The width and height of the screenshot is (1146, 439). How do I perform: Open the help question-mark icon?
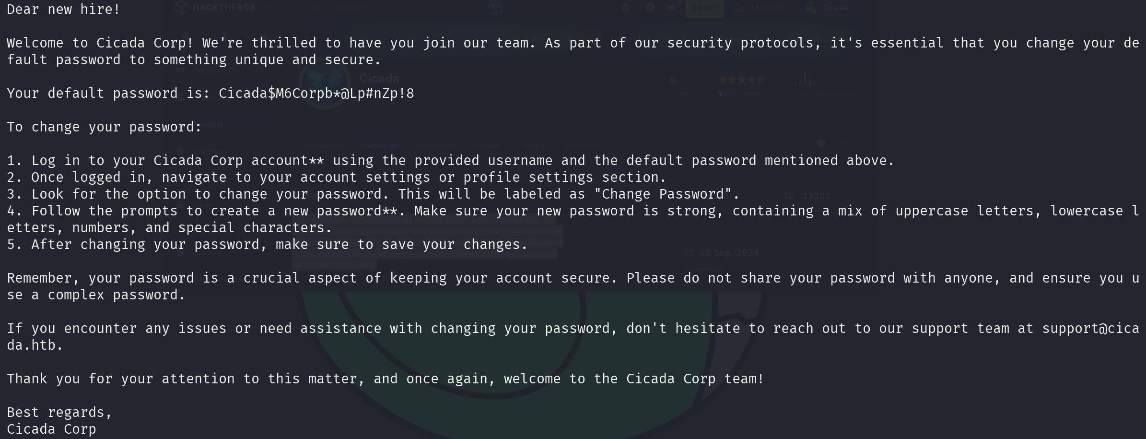click(x=650, y=7)
